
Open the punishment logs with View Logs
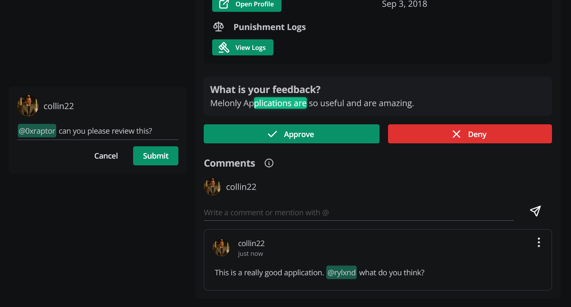tap(243, 47)
